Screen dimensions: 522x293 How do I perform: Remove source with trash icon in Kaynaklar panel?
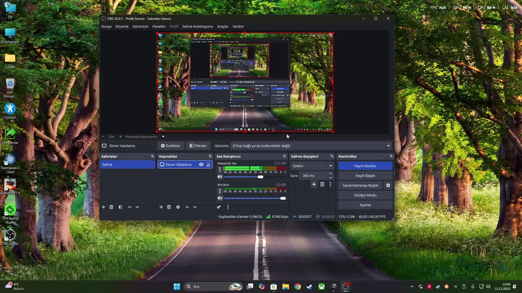coord(169,207)
